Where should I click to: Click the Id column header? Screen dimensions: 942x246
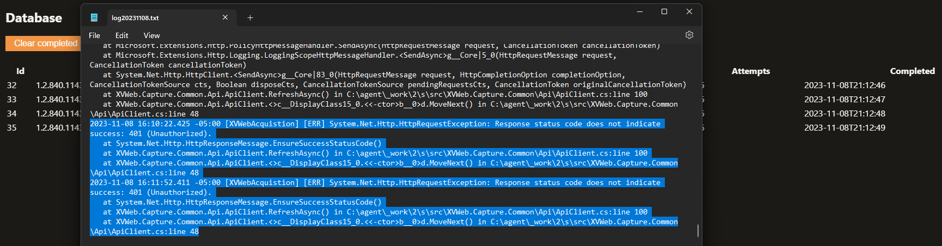[20, 71]
